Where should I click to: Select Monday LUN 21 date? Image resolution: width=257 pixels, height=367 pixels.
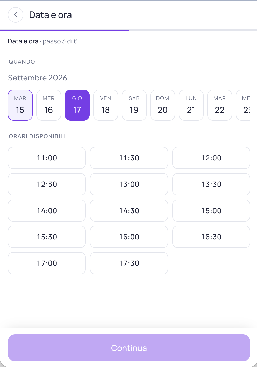click(x=191, y=105)
